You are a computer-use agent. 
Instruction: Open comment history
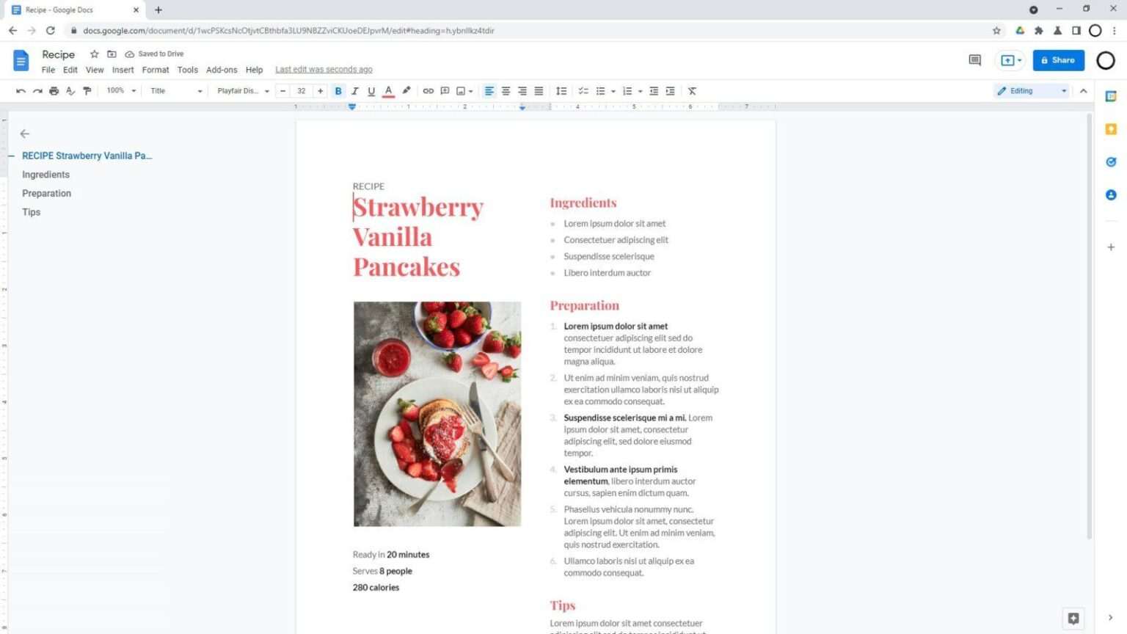[974, 60]
